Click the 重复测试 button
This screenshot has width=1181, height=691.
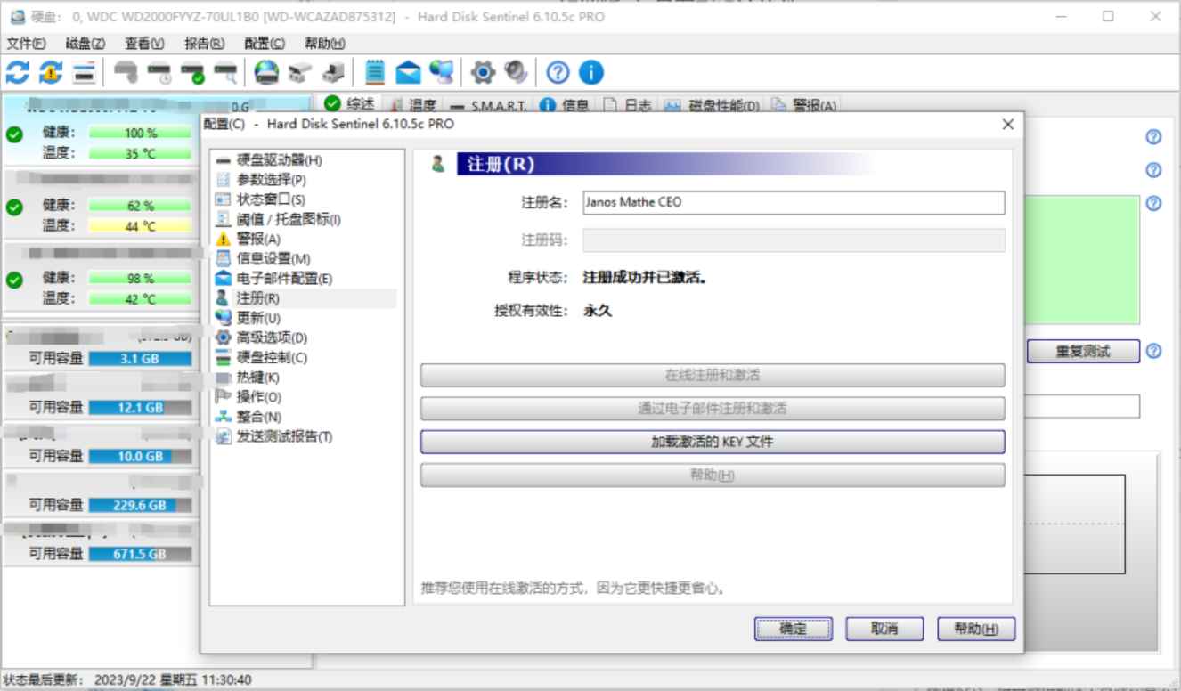point(1082,351)
